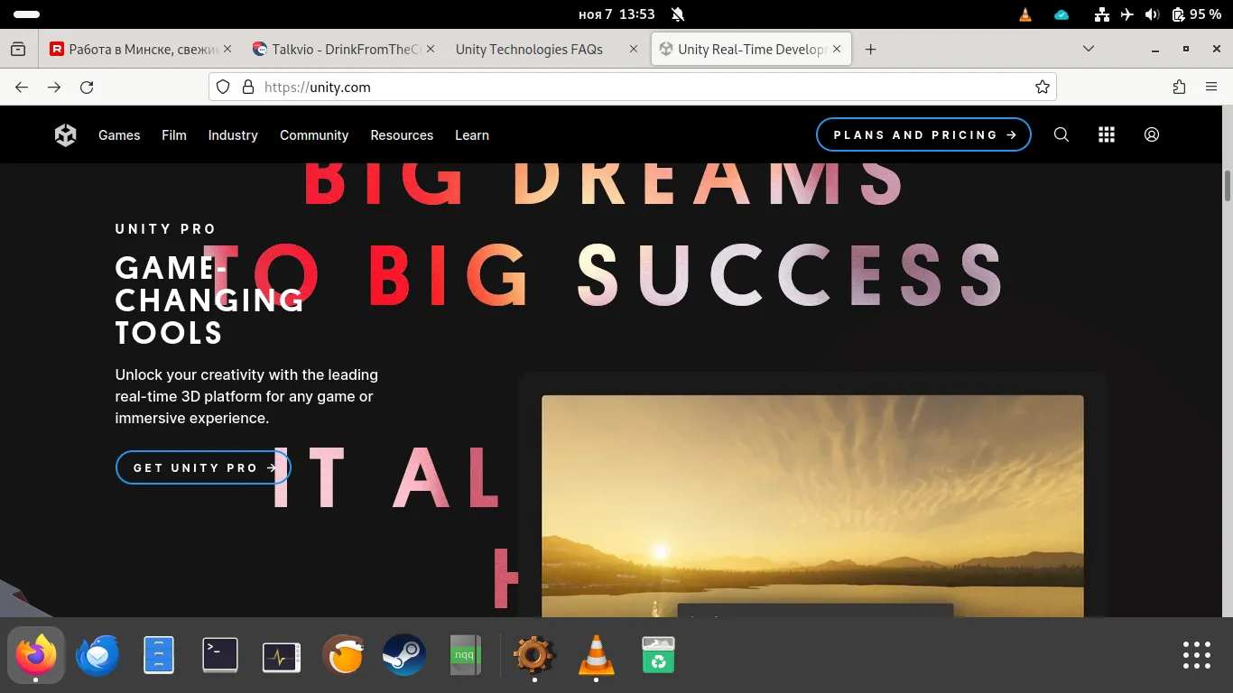Open Firefox extensions puzzle icon

point(1179,88)
